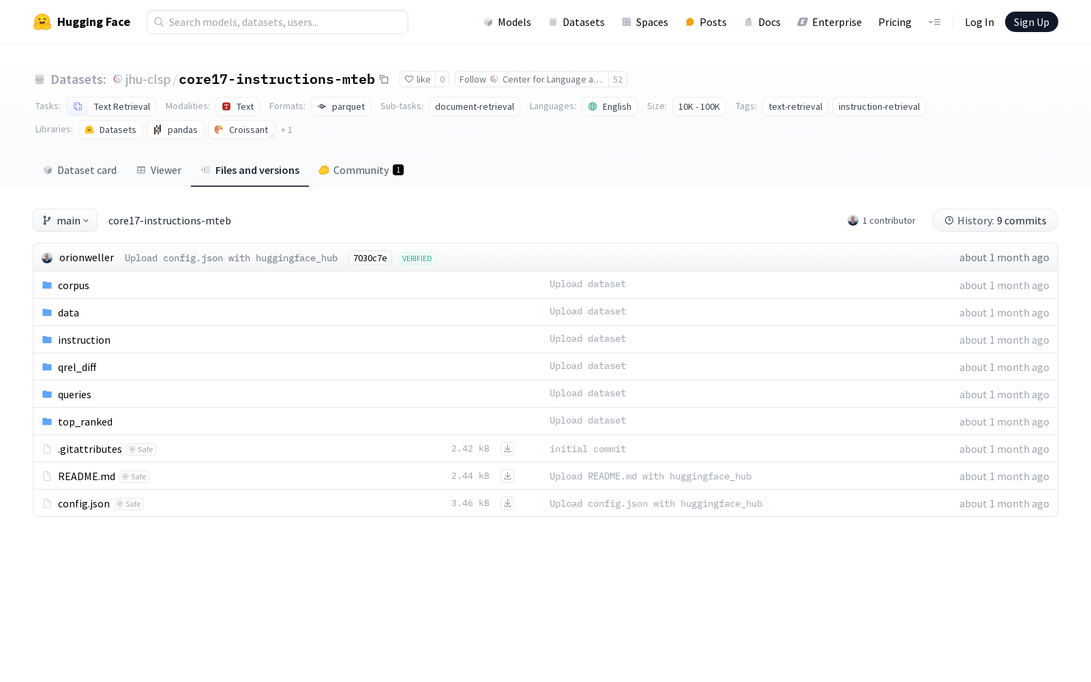1091x682 pixels.
Task: Copy dataset name with the copy icon
Action: pos(384,80)
